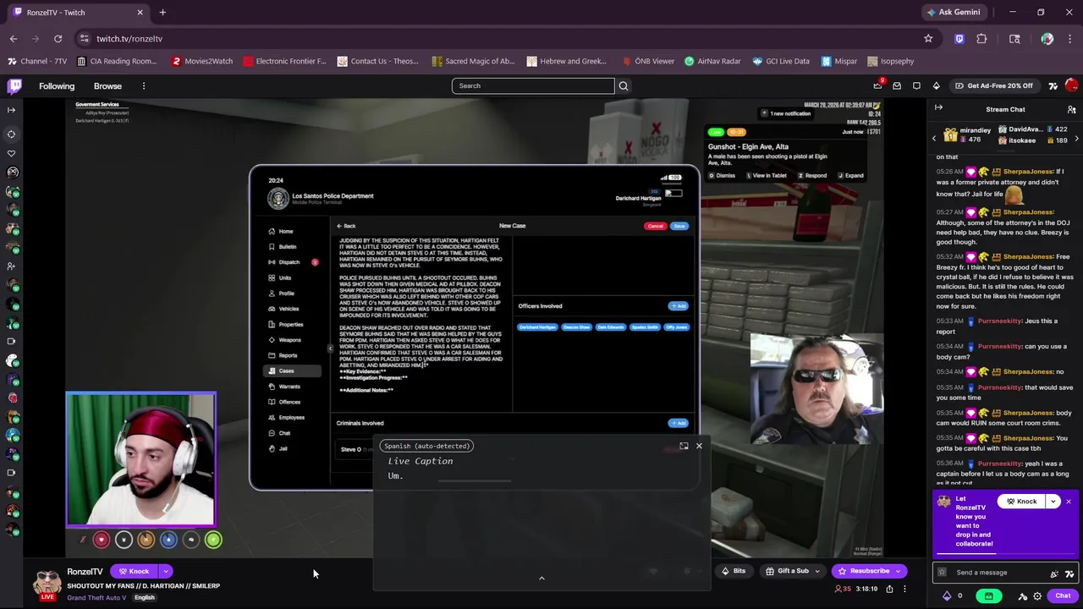This screenshot has width=1083, height=609.
Task: Collapse caption panel with up chevron
Action: (541, 579)
